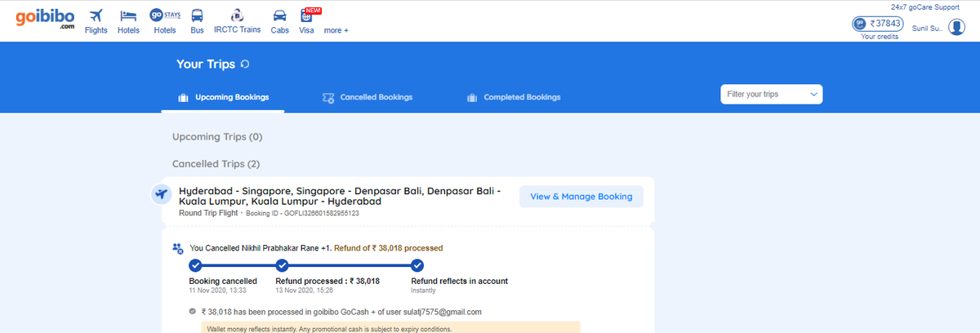Switch to Cancelled Bookings tab
Image resolution: width=980 pixels, height=333 pixels.
(x=367, y=97)
